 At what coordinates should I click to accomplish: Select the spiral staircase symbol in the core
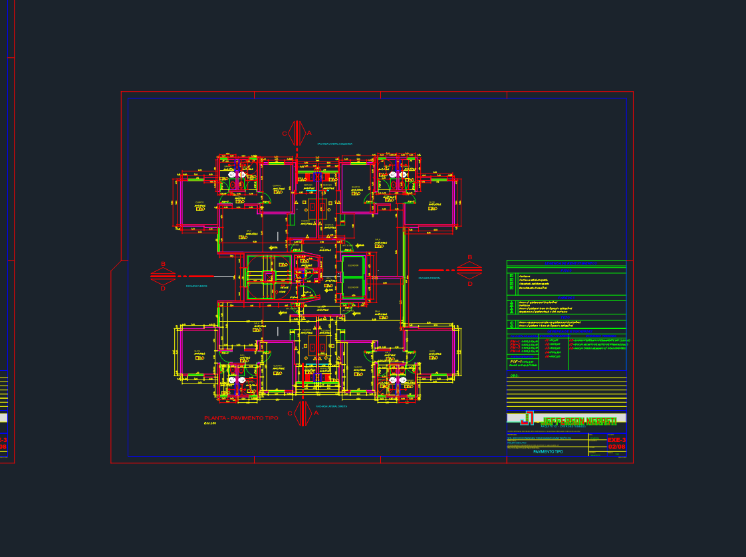269,277
